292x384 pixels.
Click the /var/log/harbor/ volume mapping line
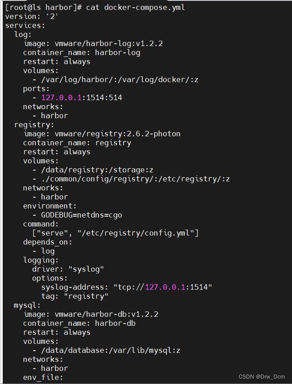pos(115,79)
